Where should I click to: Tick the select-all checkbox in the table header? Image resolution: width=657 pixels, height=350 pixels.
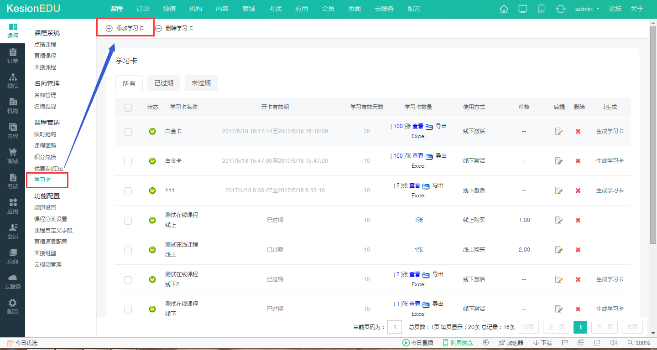click(128, 107)
